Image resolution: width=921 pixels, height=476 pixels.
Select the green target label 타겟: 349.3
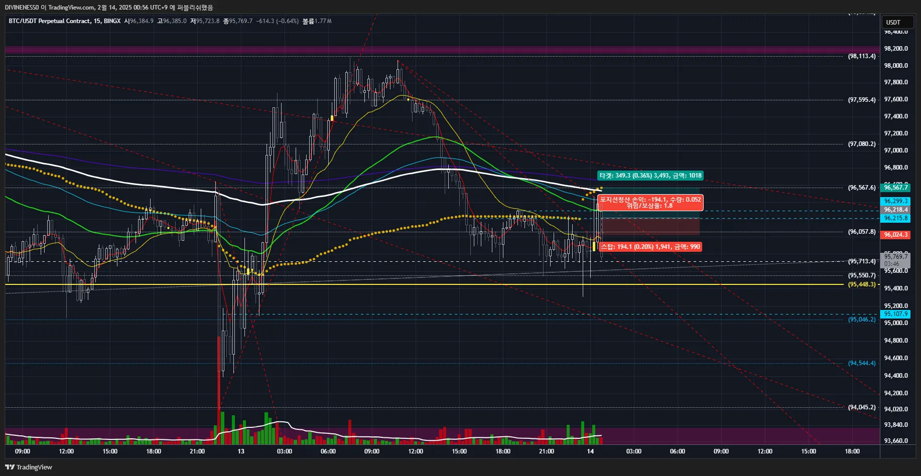coord(650,176)
